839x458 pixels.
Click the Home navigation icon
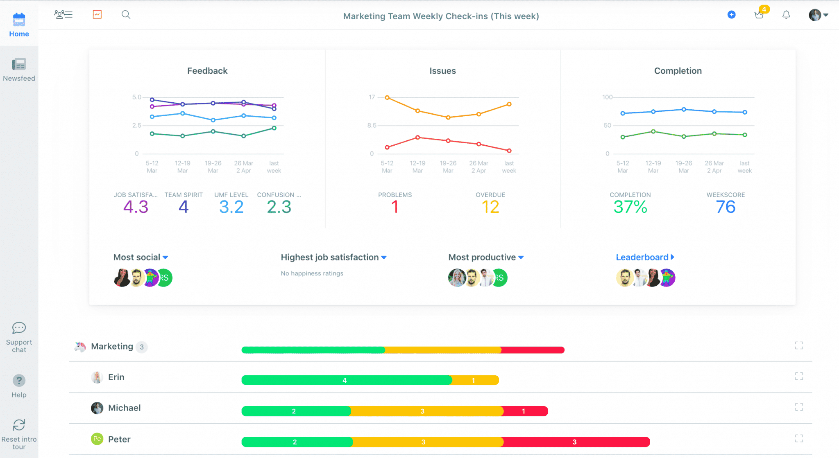pos(19,20)
